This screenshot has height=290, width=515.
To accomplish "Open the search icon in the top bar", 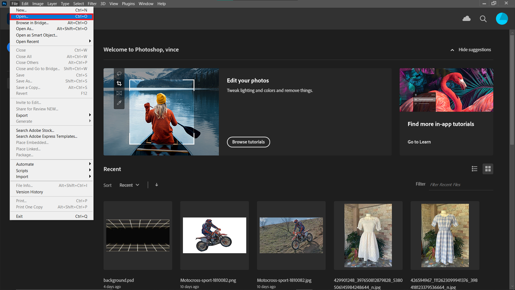I will tap(483, 19).
